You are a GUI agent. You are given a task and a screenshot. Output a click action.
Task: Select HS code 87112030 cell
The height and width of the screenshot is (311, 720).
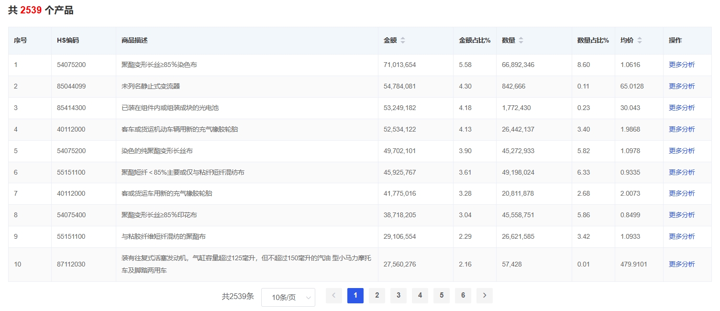tap(71, 264)
